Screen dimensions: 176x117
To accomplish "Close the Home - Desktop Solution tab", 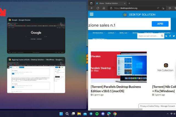I will pos(125,4).
